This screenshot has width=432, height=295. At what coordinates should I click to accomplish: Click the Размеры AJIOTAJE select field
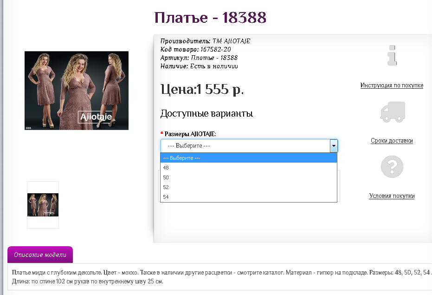[249, 146]
